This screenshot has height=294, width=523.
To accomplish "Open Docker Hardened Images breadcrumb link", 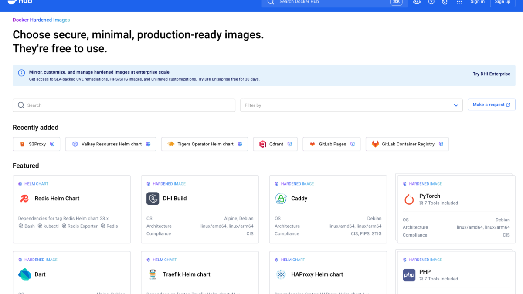I will click(41, 20).
